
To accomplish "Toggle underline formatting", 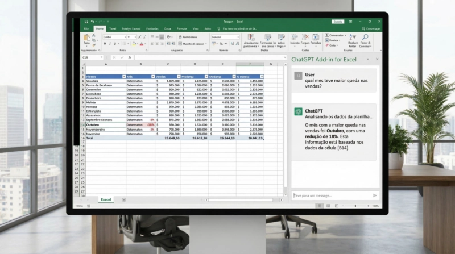I will pos(115,44).
